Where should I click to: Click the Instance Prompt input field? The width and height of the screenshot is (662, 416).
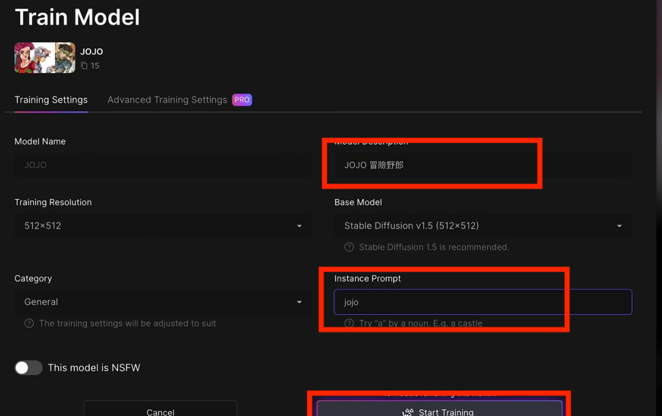pos(483,302)
